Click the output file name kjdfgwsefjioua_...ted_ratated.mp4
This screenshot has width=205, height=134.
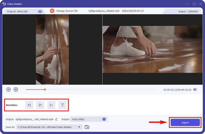[x=35, y=119]
